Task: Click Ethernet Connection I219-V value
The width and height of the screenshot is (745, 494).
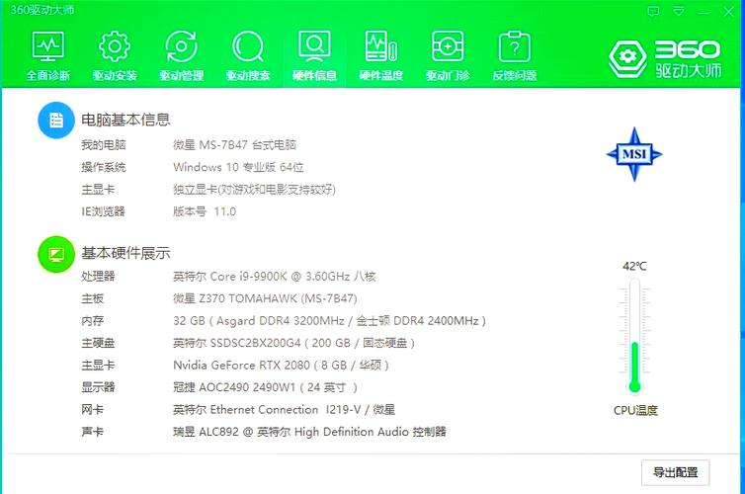Action: (285, 409)
